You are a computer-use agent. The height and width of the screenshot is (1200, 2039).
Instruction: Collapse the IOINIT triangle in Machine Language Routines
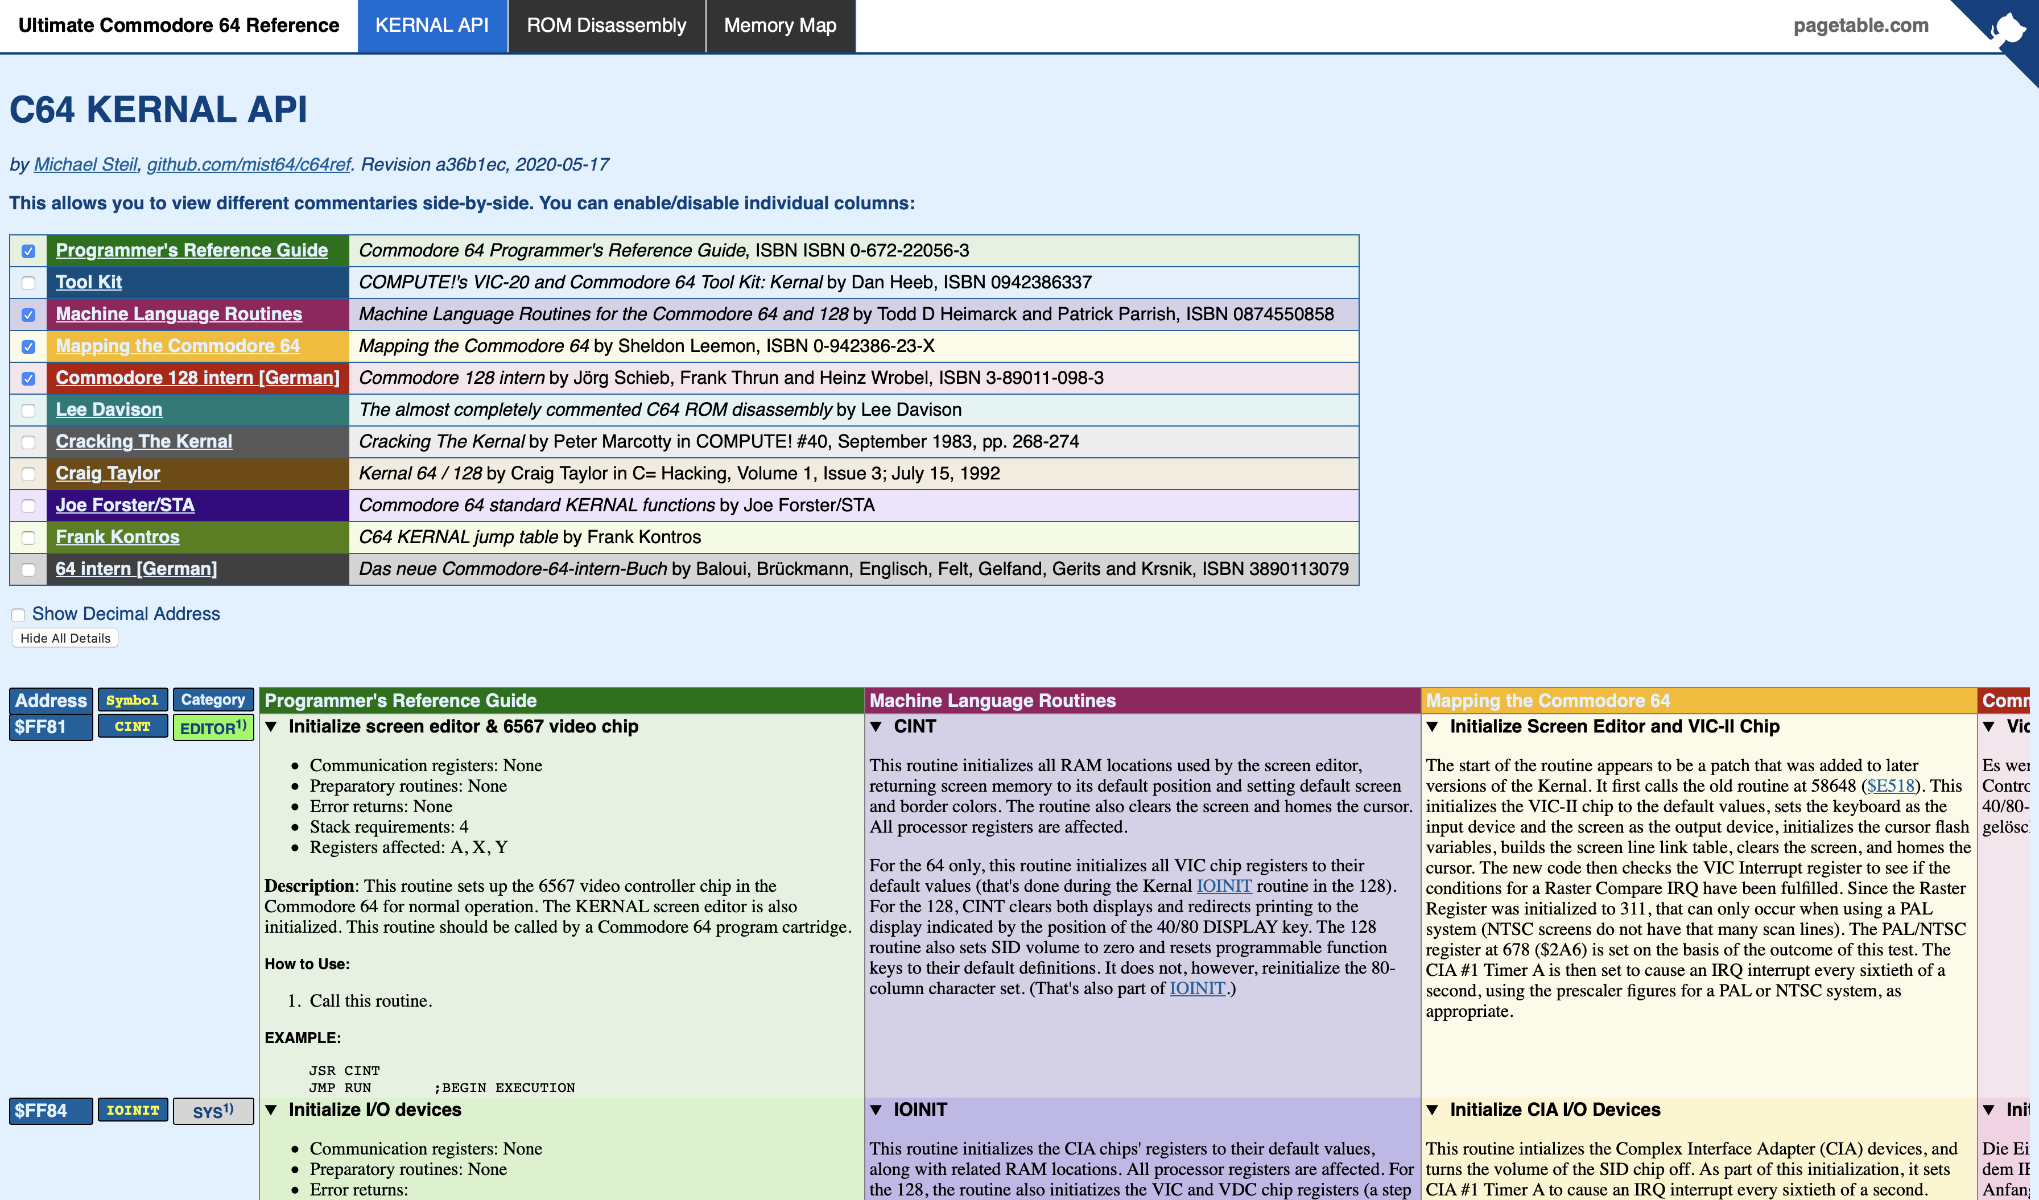pyautogui.click(x=876, y=1110)
